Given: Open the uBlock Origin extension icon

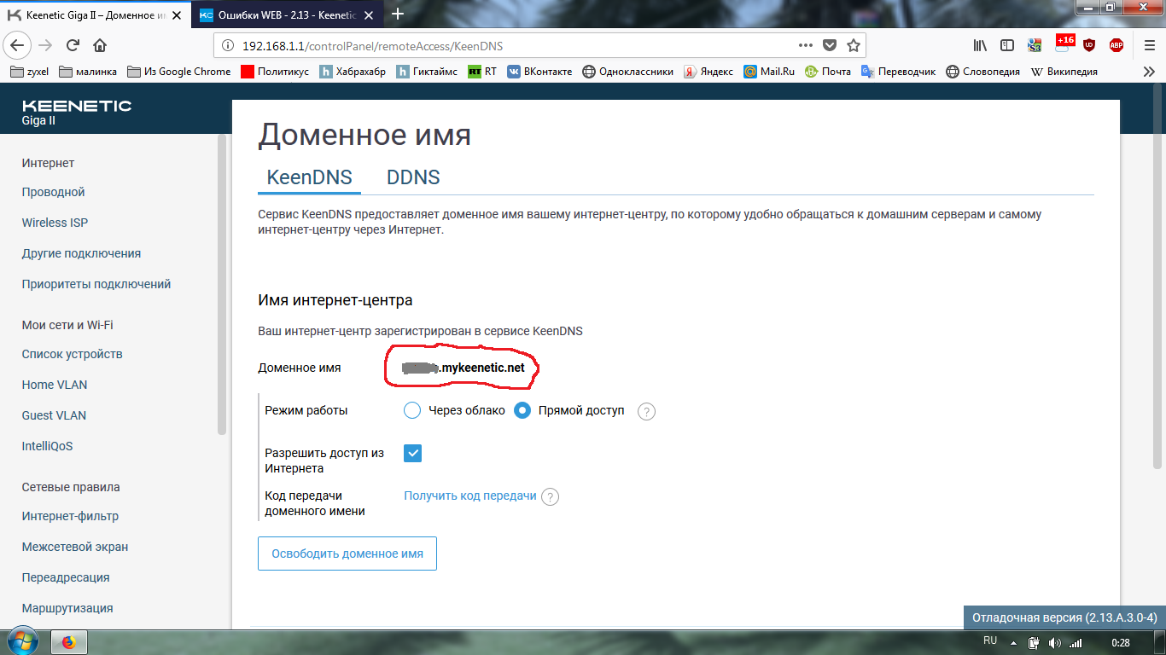Looking at the screenshot, I should point(1089,45).
